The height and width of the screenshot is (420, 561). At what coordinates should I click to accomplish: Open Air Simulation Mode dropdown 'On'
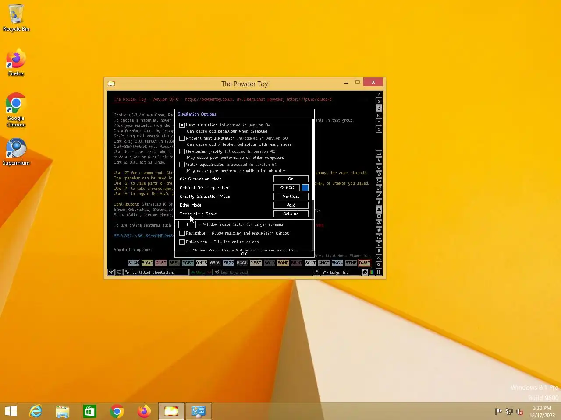coord(291,179)
